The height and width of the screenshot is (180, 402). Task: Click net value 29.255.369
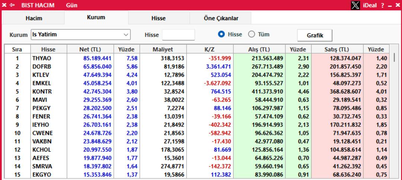(98, 100)
